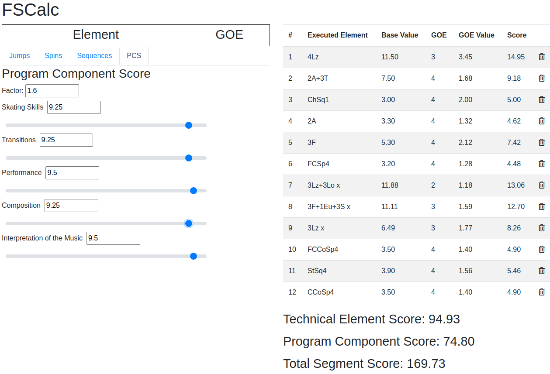The image size is (550, 374).
Task: Click the Transitions score input box
Action: (66, 140)
